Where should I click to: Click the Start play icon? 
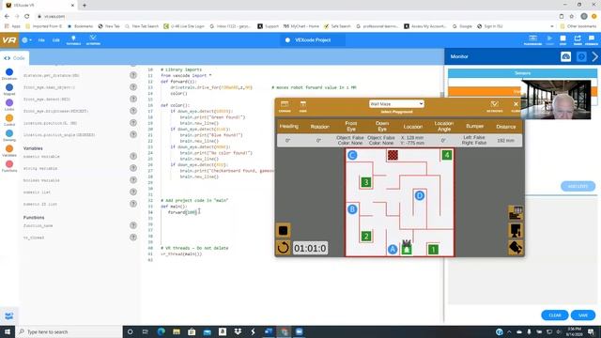point(549,39)
